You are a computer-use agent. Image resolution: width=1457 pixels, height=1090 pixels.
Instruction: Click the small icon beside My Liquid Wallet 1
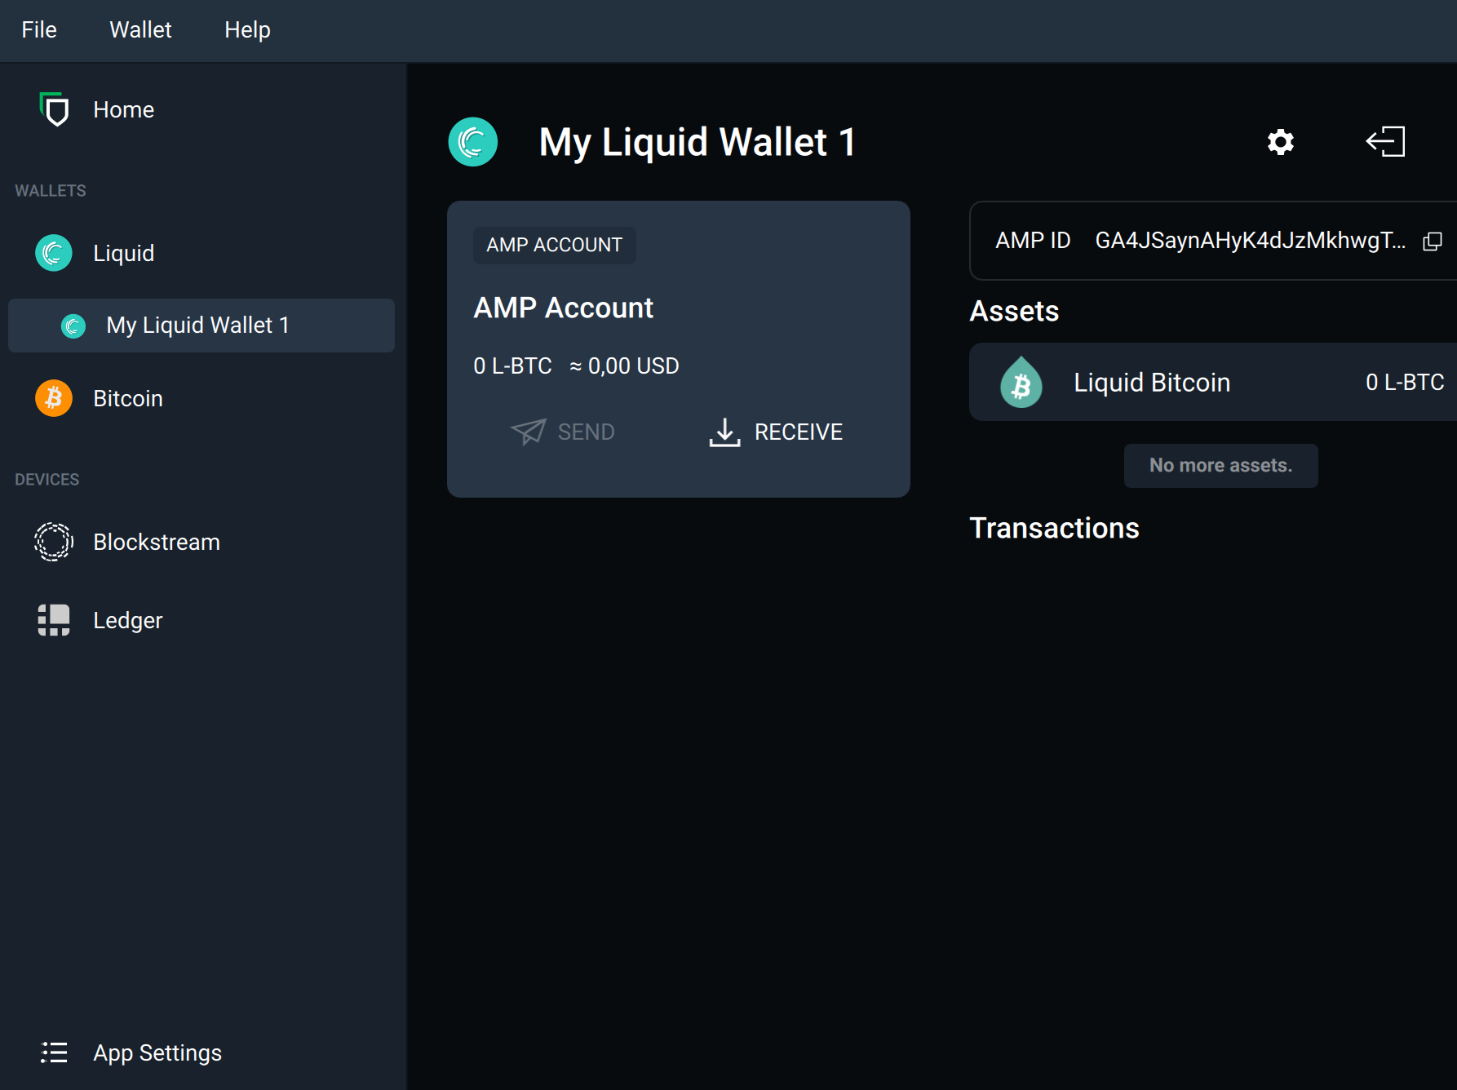[x=73, y=326]
